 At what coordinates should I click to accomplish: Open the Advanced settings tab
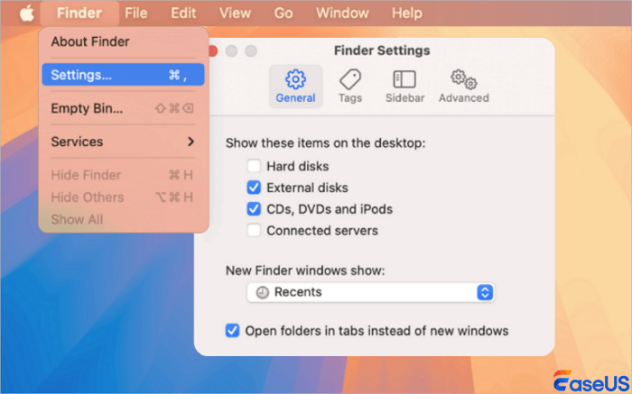coord(463,87)
